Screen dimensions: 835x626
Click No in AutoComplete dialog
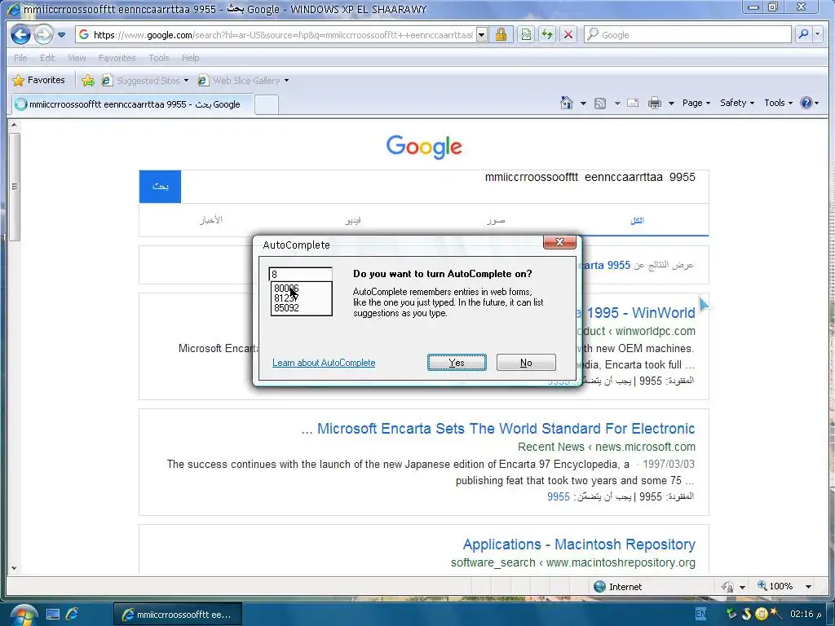526,363
